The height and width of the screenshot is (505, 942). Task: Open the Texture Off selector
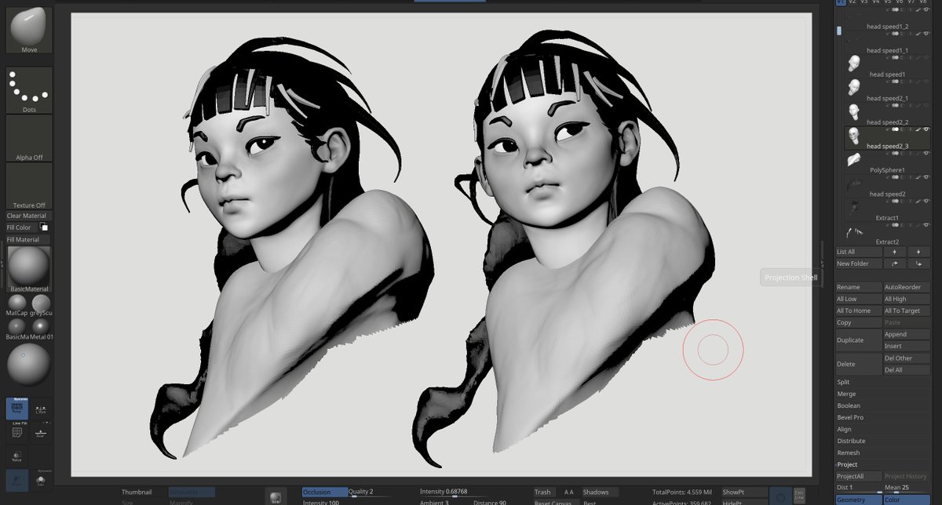[29, 186]
